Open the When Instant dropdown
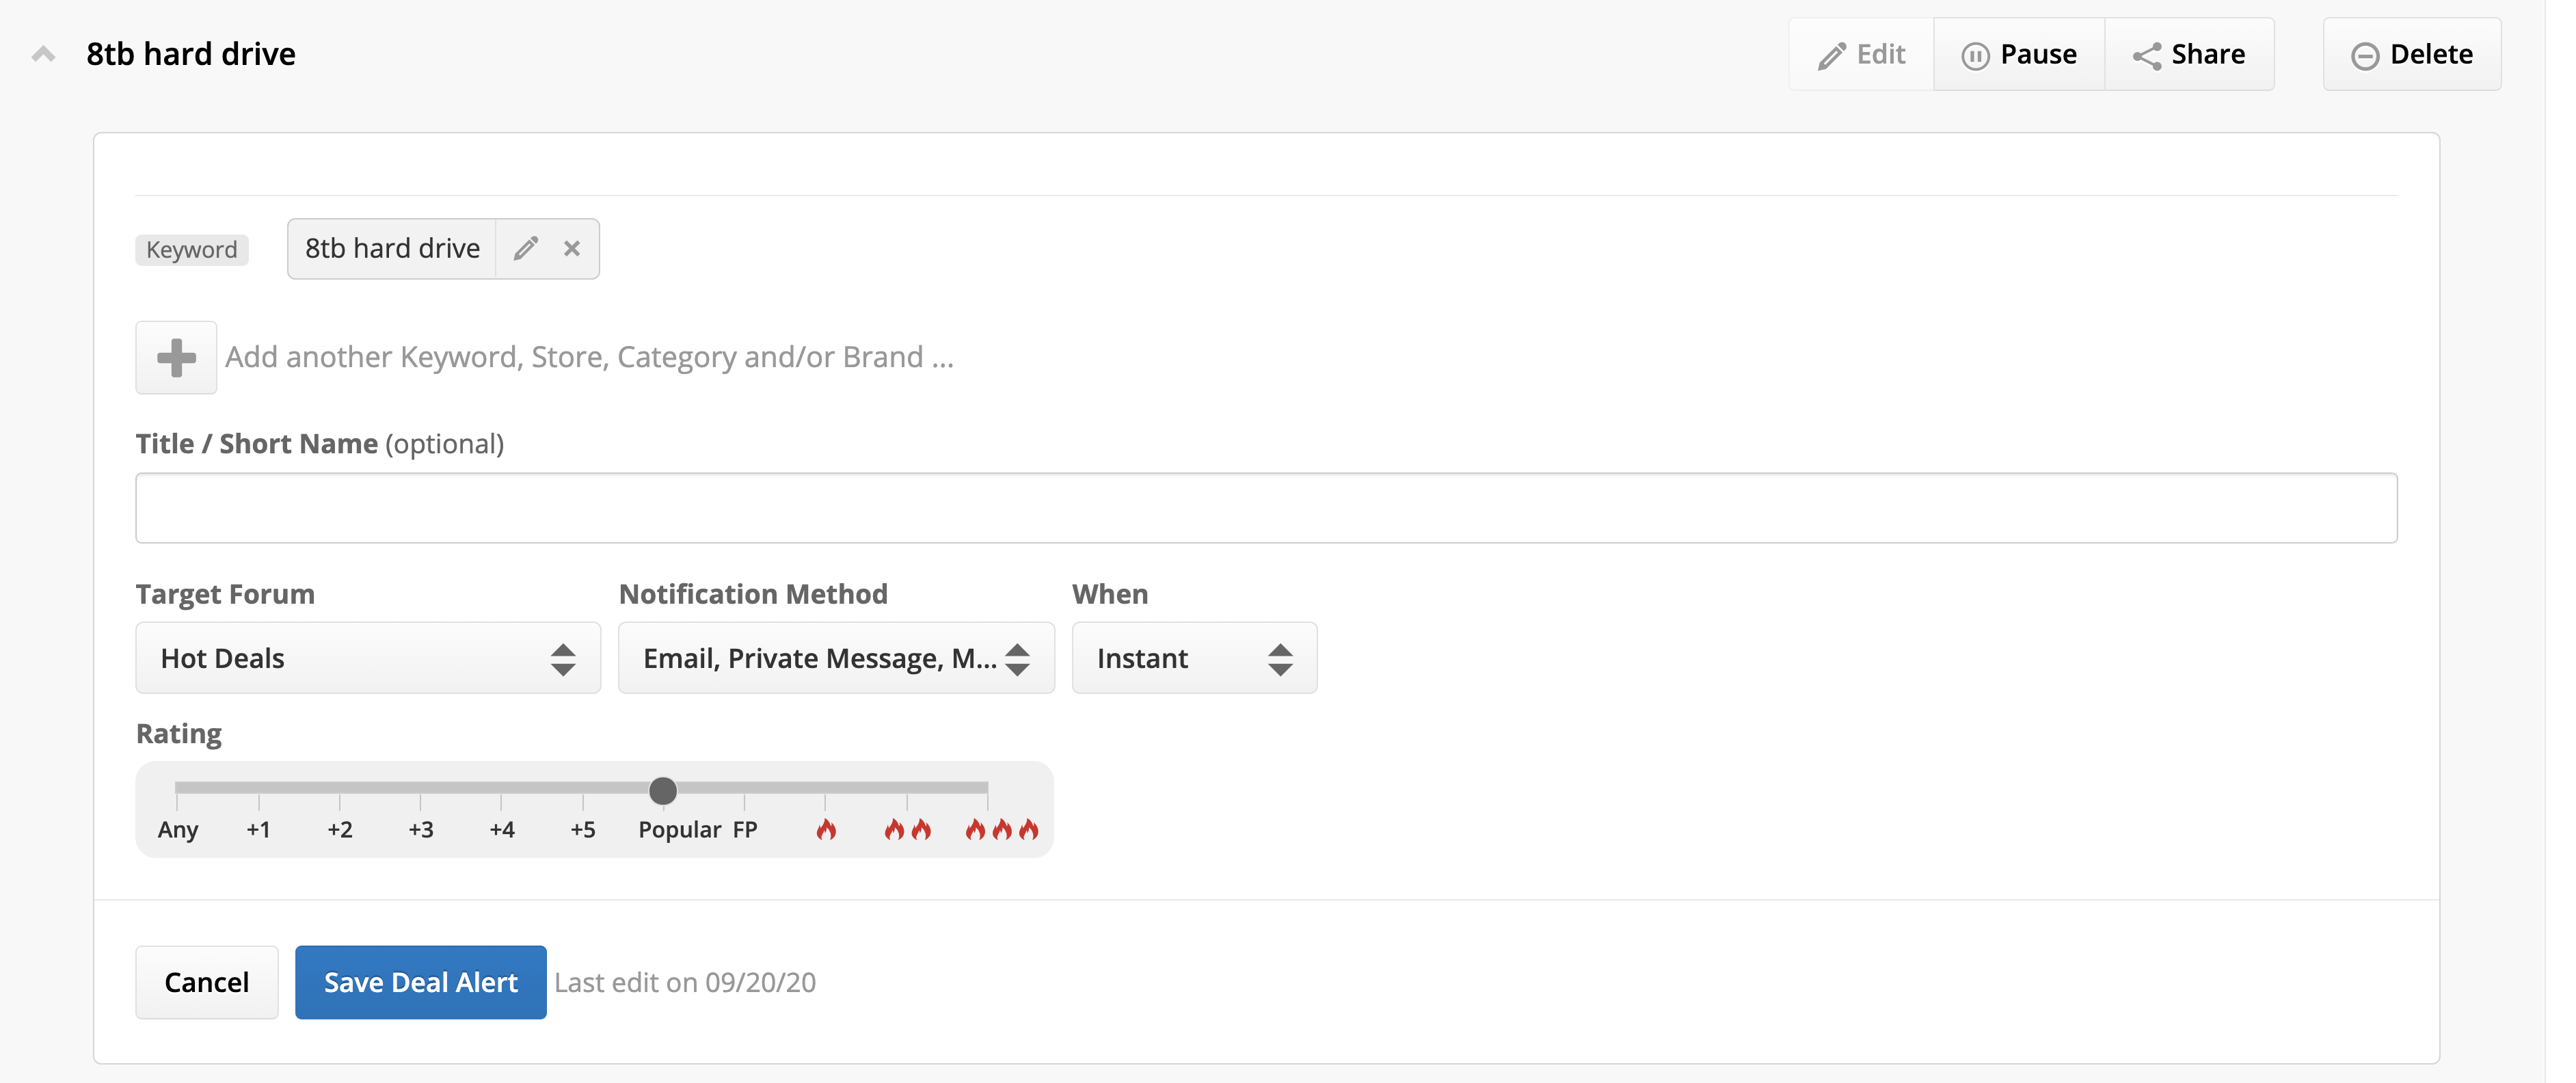 [1194, 658]
